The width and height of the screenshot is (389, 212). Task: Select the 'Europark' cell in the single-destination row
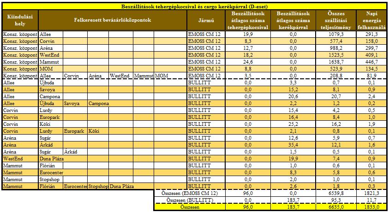50,117
